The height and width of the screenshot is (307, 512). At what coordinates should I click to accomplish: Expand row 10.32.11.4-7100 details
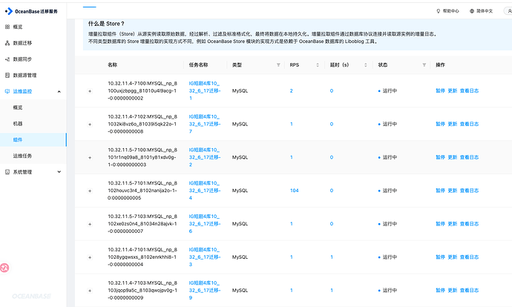[x=90, y=91]
